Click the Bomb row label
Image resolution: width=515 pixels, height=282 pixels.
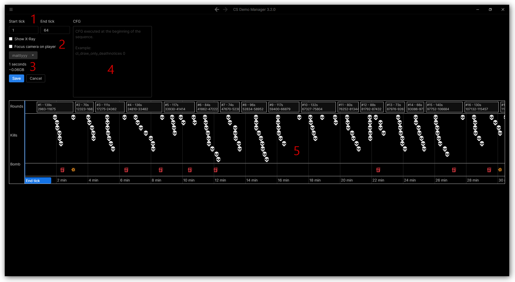click(x=15, y=164)
